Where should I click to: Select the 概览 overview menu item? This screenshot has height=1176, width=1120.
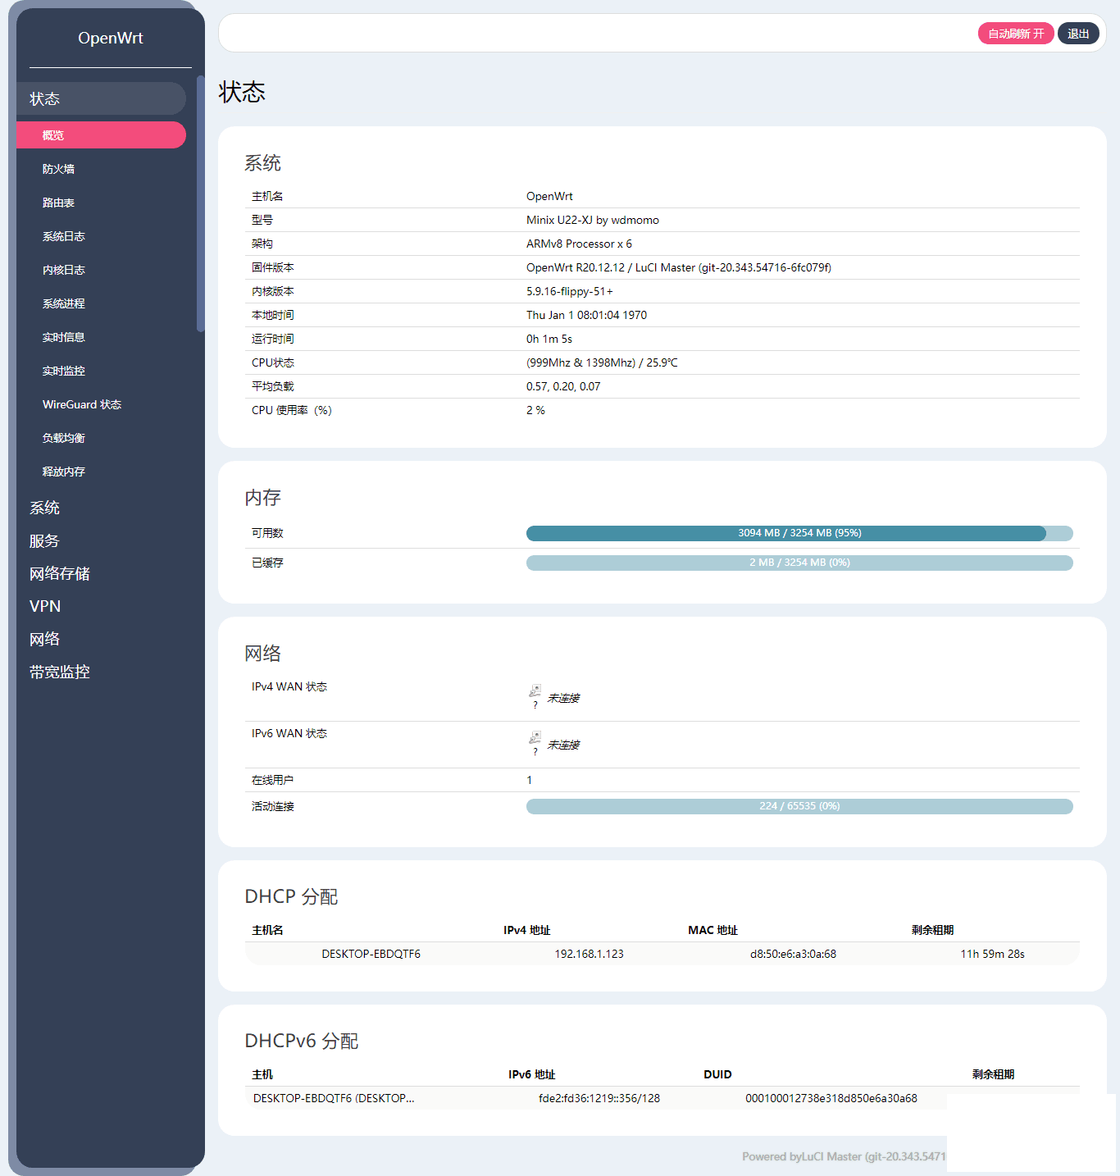coord(101,135)
